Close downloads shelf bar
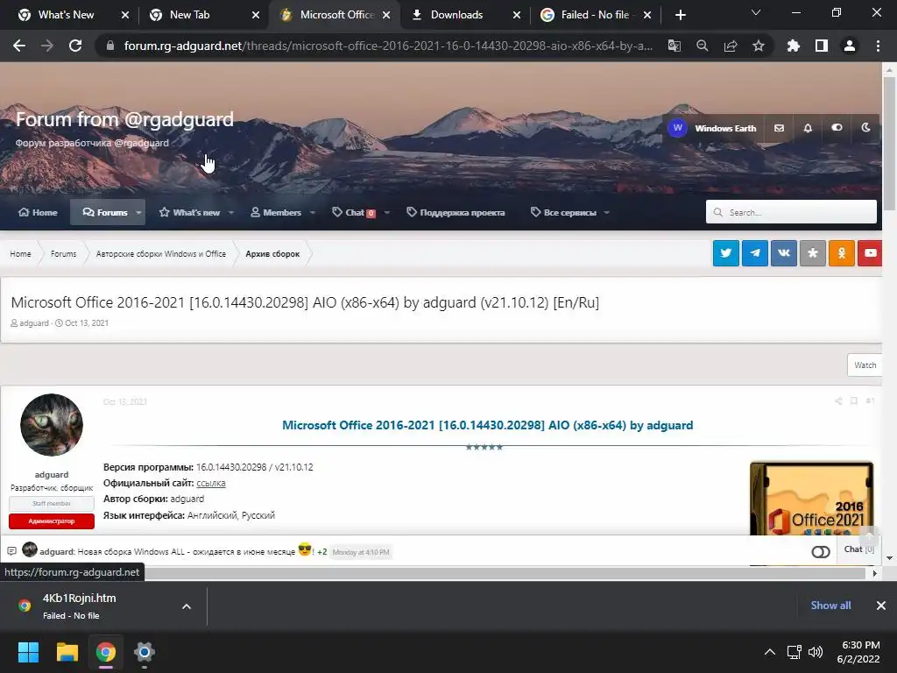 (x=881, y=606)
